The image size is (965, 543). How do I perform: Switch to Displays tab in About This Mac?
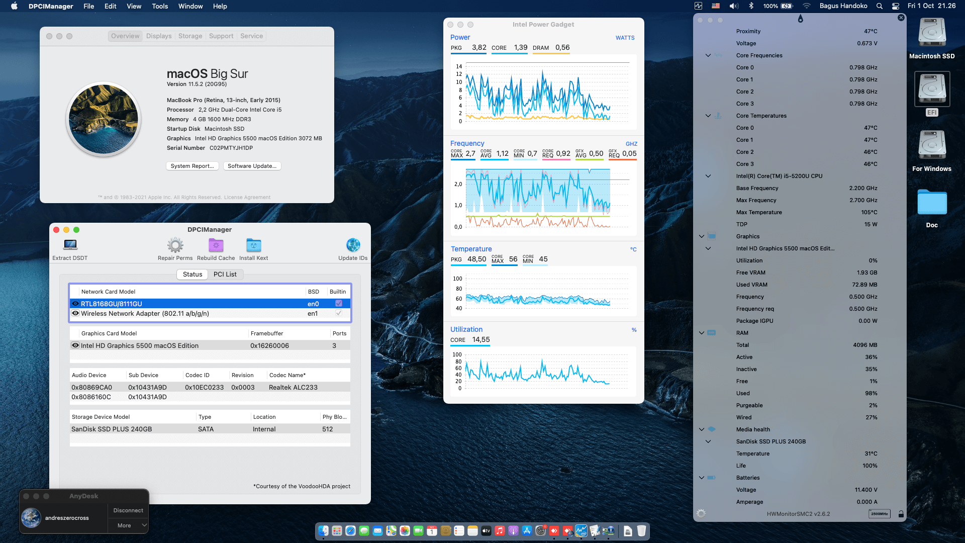159,36
